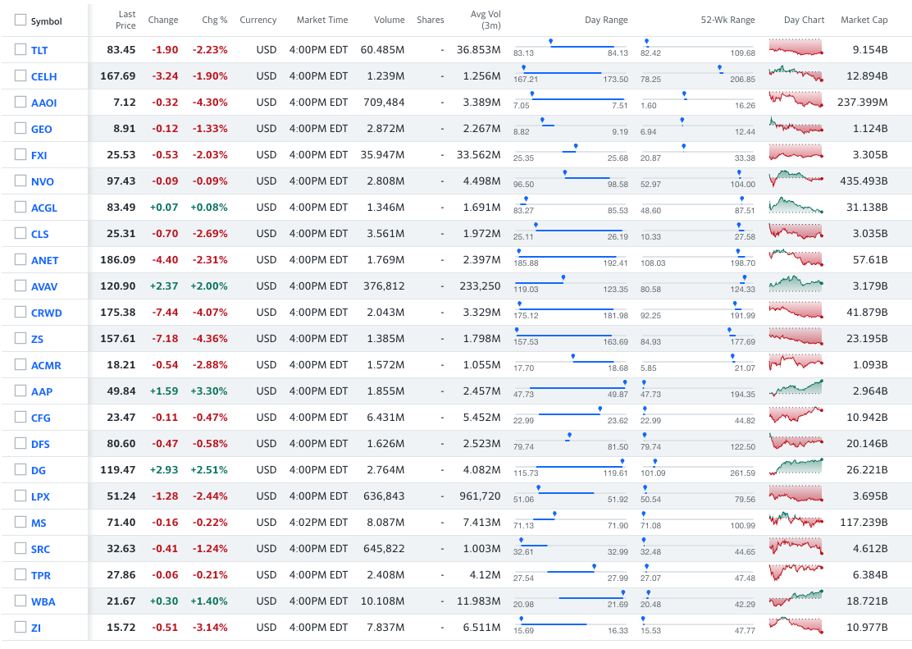
Task: Click the ZS 52-week range bar
Action: coord(697,336)
